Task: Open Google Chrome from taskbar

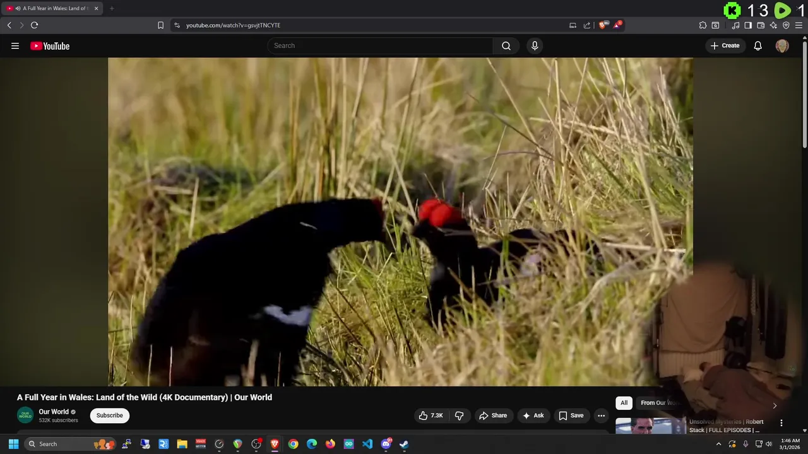Action: (x=294, y=444)
